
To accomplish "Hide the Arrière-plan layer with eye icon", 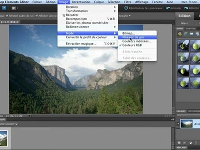I will (x=177, y=123).
